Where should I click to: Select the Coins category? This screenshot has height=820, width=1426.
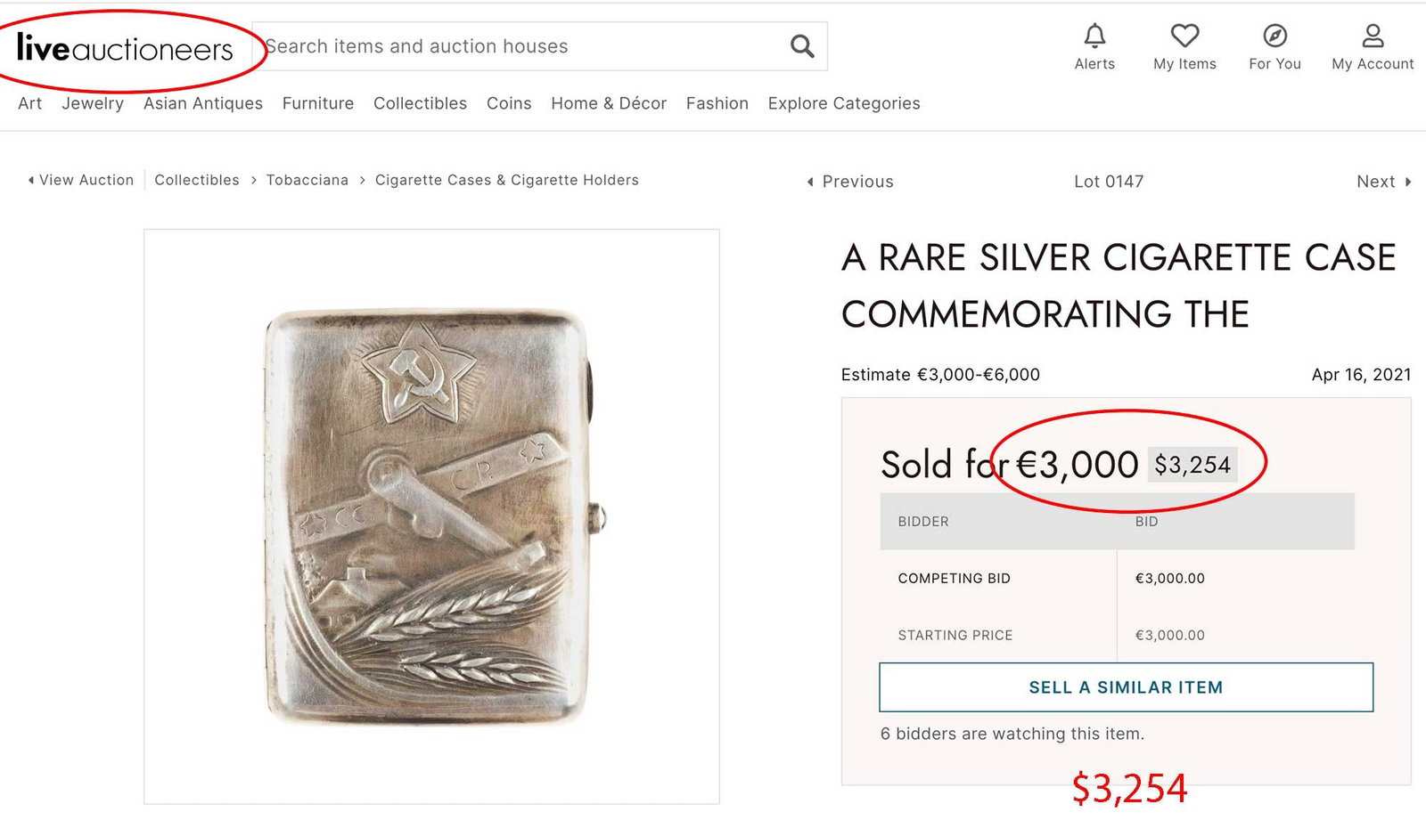tap(508, 103)
